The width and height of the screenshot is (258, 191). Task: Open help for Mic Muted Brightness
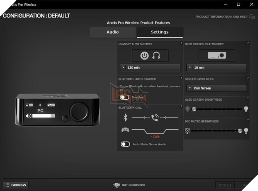coord(248,120)
